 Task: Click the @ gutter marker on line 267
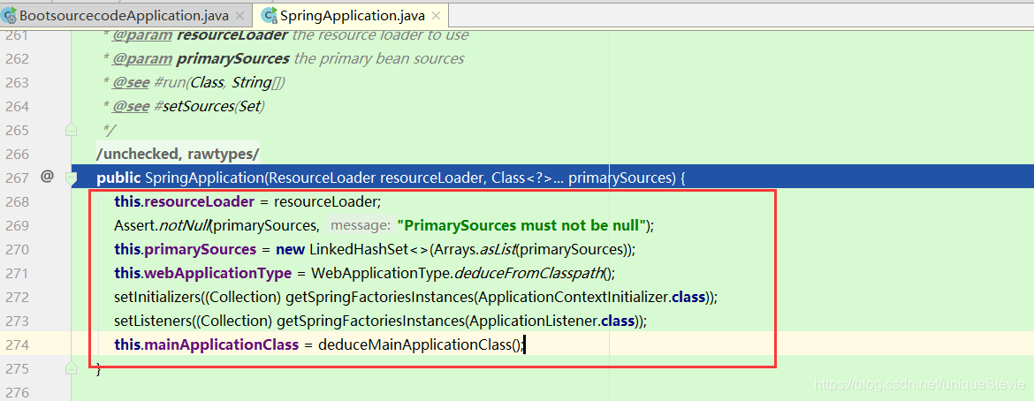[46, 177]
